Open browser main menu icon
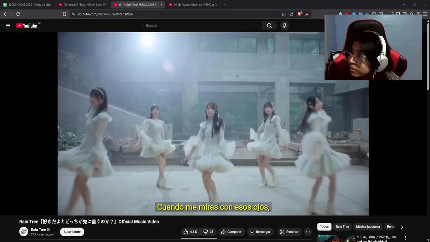 (425, 14)
